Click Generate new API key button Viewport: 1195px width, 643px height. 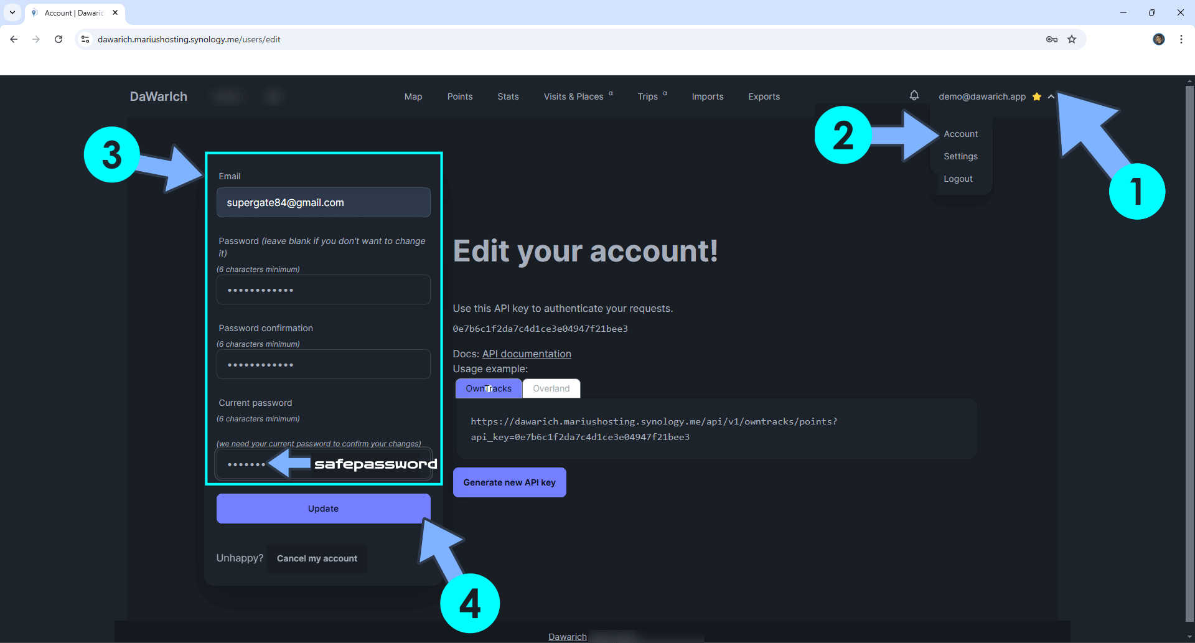[509, 482]
